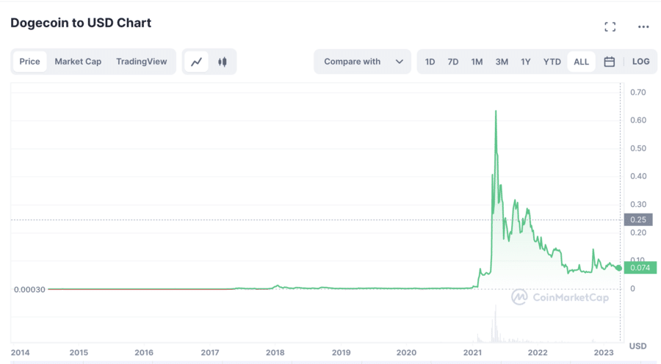Switch to candlestick chart icon
The height and width of the screenshot is (364, 661).
[222, 62]
